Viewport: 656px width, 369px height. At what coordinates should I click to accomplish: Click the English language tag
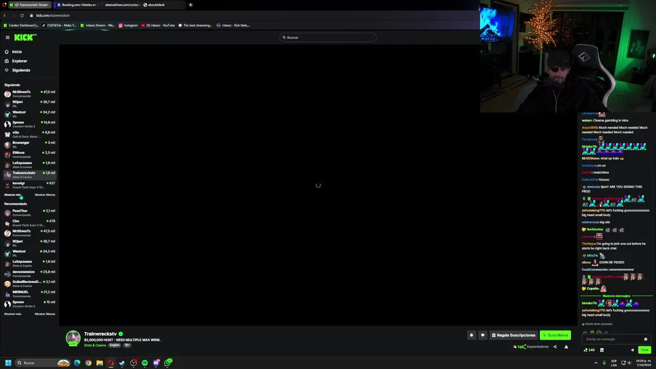pos(114,345)
